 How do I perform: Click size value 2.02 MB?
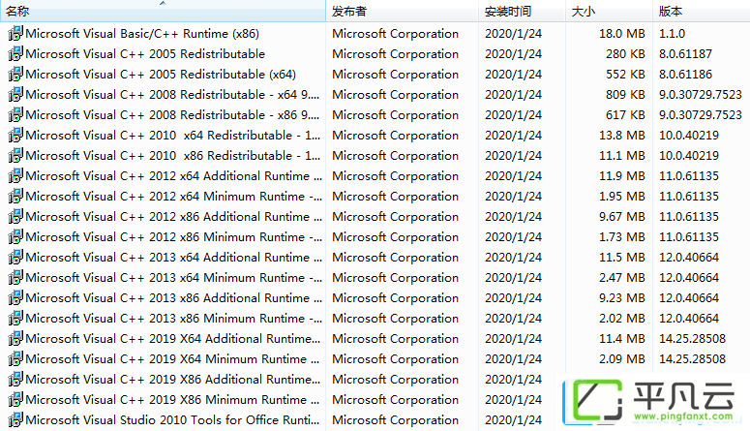click(x=622, y=319)
